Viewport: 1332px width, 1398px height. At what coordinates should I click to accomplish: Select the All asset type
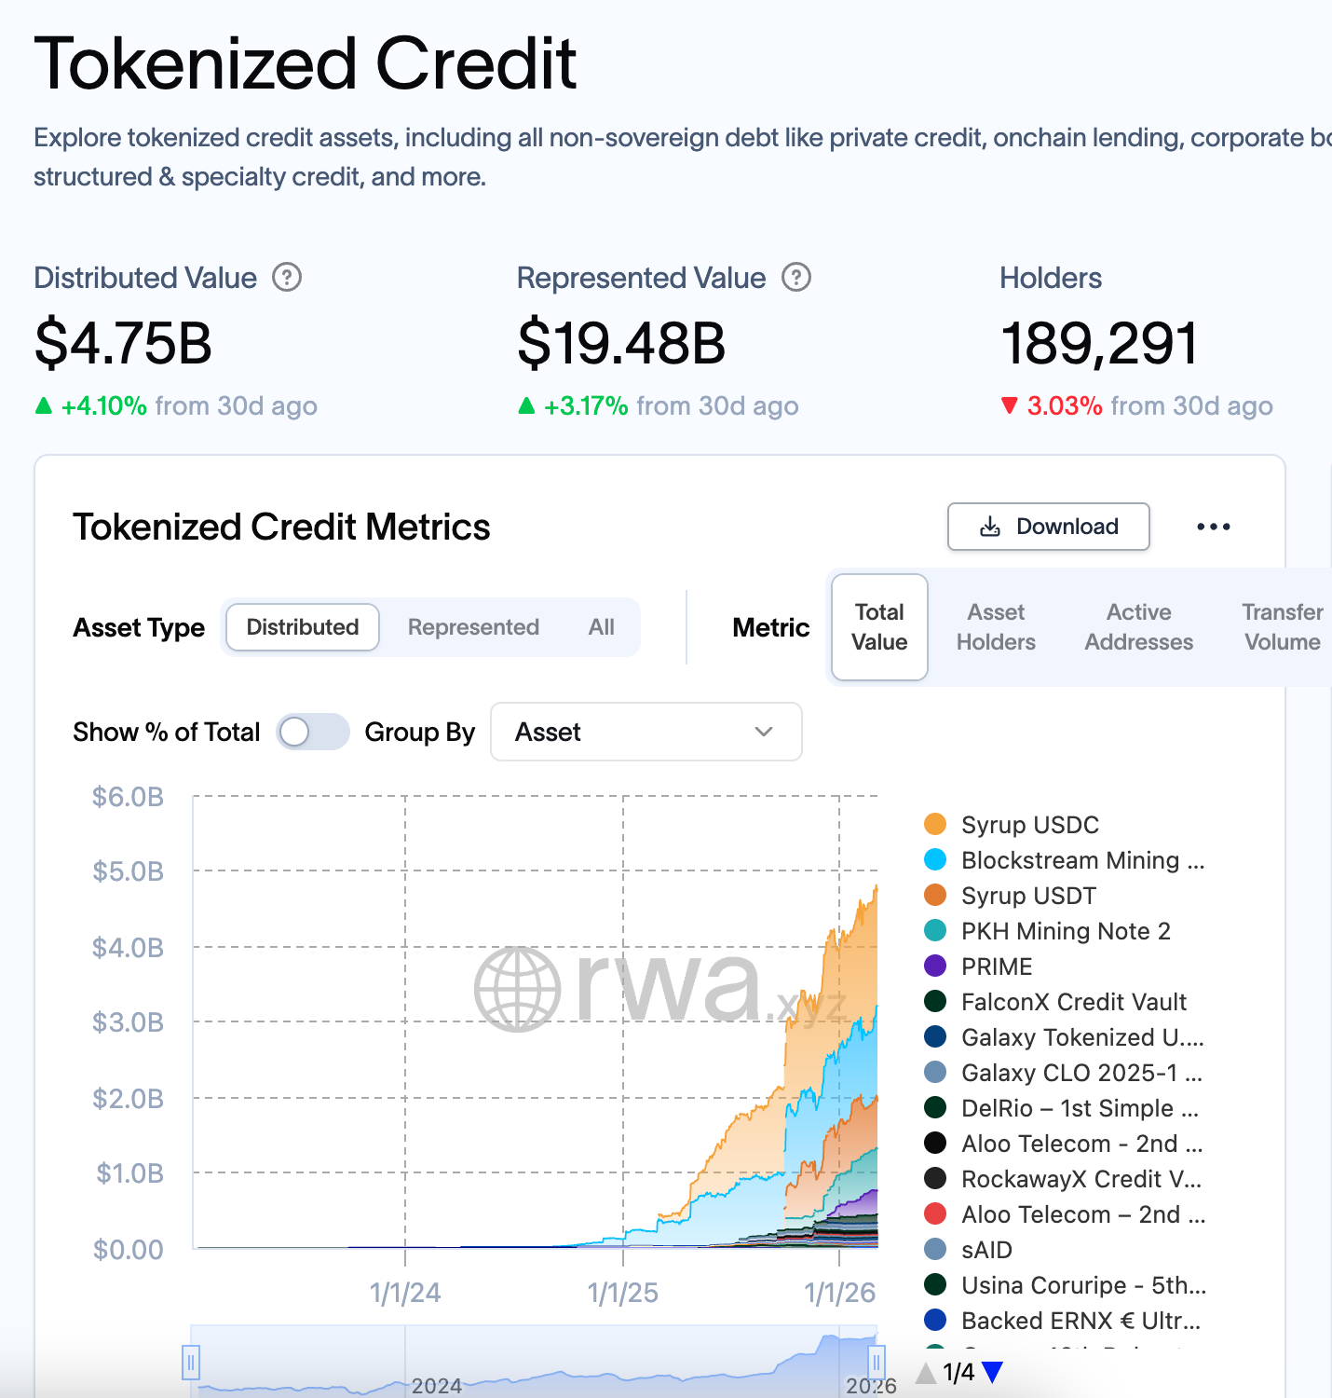pos(602,627)
